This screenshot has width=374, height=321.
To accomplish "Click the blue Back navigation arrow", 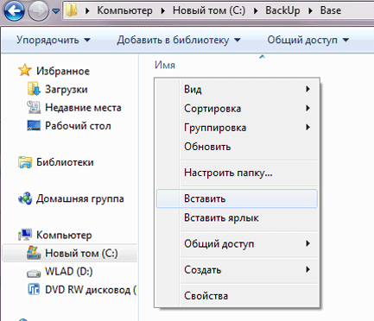I will [x=13, y=11].
